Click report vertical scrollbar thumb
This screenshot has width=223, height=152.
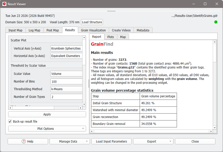click(x=215, y=53)
